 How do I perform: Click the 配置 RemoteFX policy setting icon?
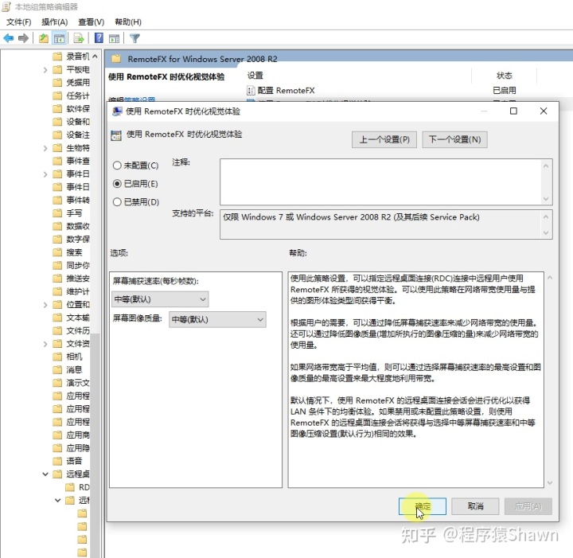click(x=251, y=90)
